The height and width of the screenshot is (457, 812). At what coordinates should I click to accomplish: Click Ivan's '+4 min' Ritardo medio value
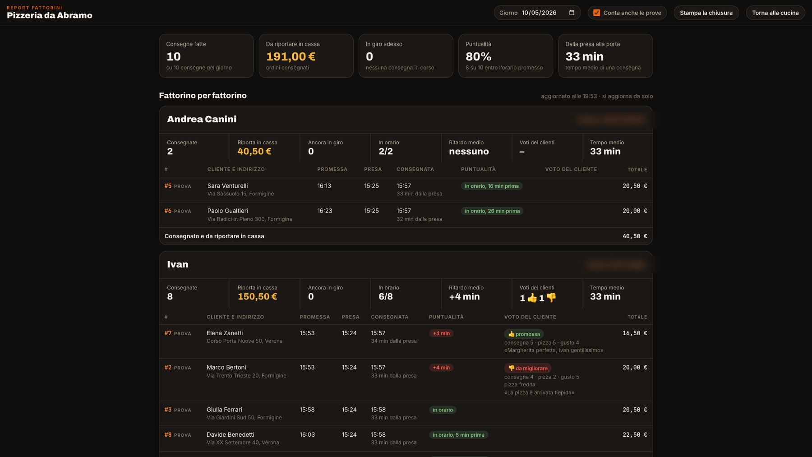click(x=464, y=297)
